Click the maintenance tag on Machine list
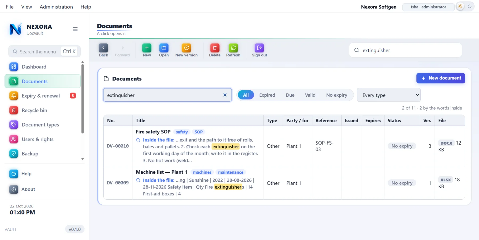 point(231,172)
